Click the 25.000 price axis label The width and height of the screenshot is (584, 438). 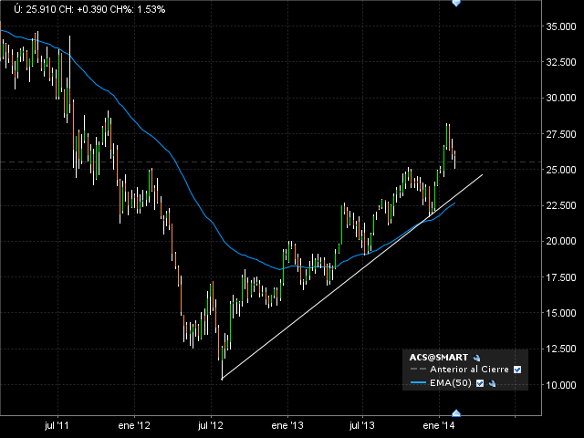click(561, 170)
